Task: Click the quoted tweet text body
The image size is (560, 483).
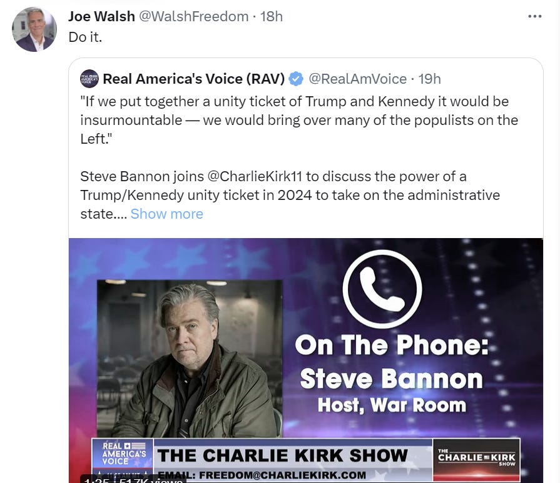Action: click(299, 157)
